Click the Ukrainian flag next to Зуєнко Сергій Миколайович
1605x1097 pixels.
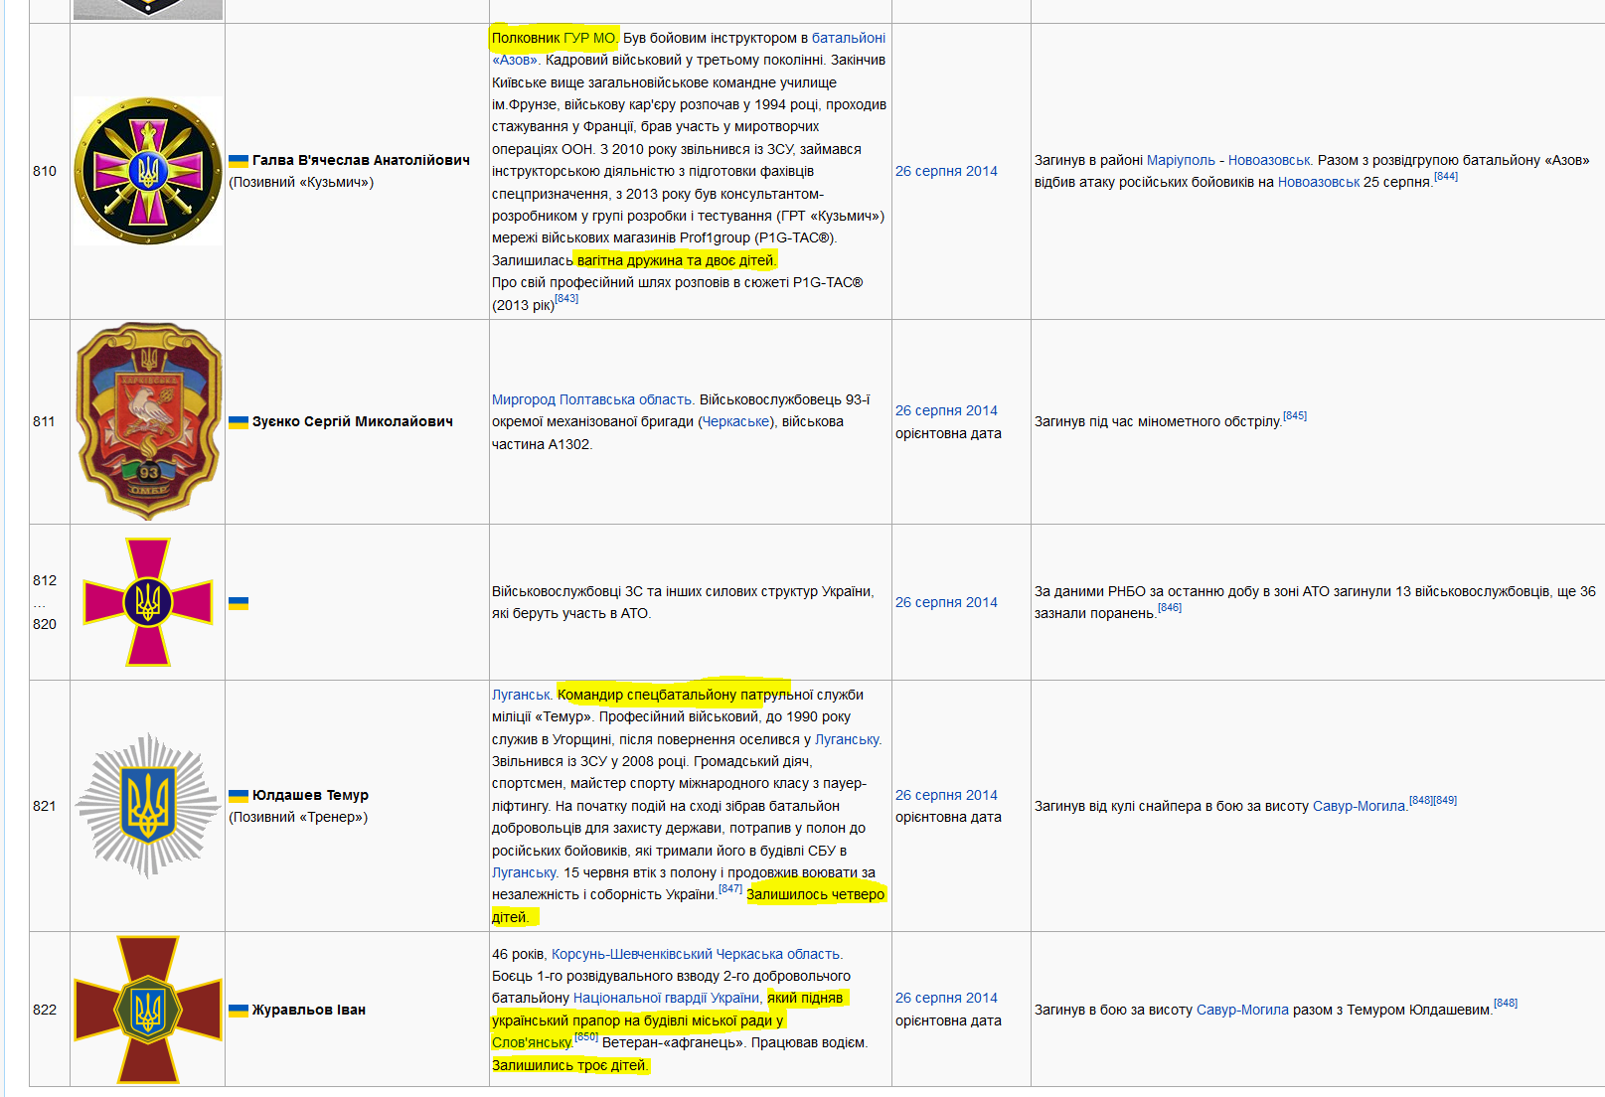click(x=239, y=422)
